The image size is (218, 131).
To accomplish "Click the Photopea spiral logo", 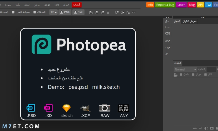I will pos(41,44).
